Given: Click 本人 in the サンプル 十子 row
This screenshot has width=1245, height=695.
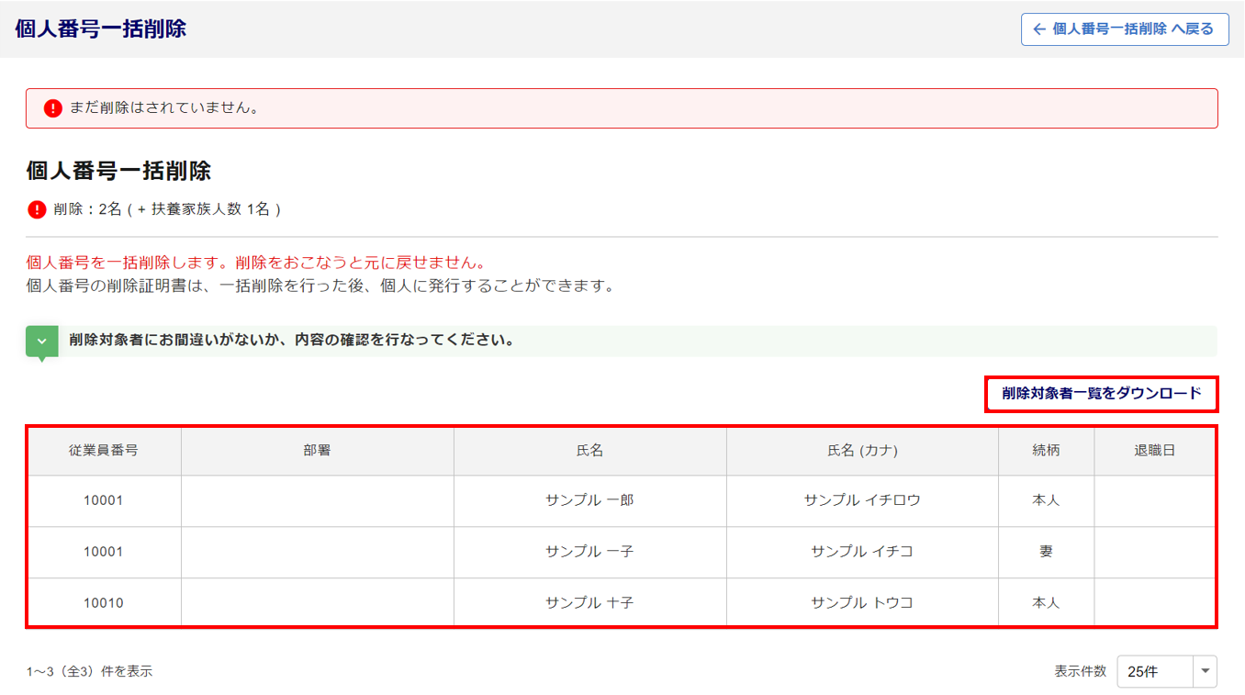Looking at the screenshot, I should [1046, 603].
